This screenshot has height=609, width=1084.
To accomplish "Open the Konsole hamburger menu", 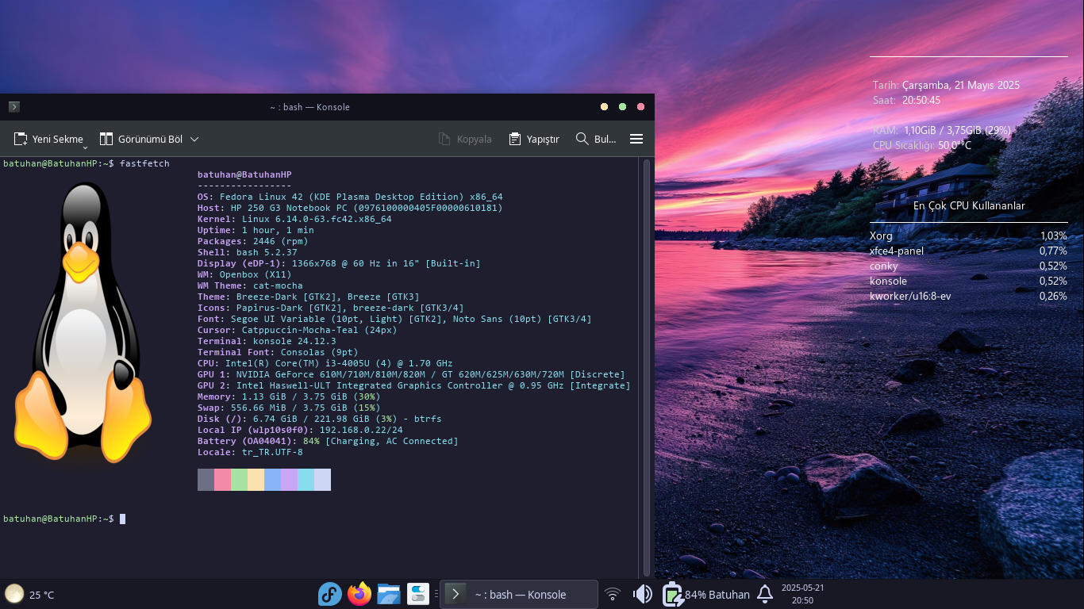I will tap(636, 139).
